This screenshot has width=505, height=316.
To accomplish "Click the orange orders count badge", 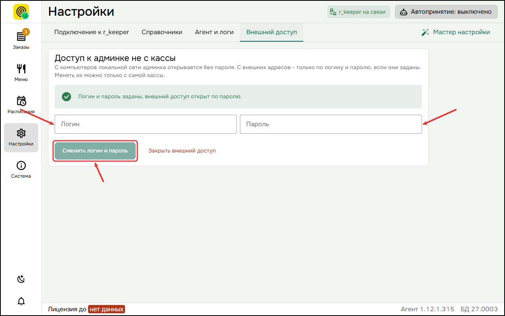I will pos(26,31).
